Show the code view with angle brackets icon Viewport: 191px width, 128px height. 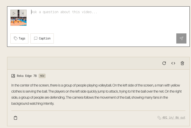click(173, 63)
